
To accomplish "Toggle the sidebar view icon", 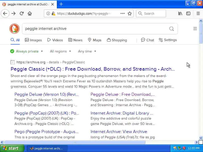I will point(188,13).
